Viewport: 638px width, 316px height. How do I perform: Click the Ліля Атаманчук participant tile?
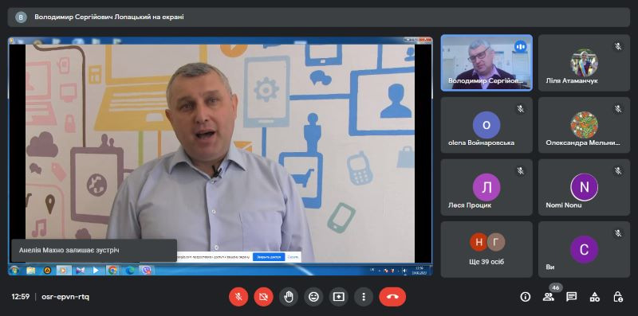click(x=584, y=63)
